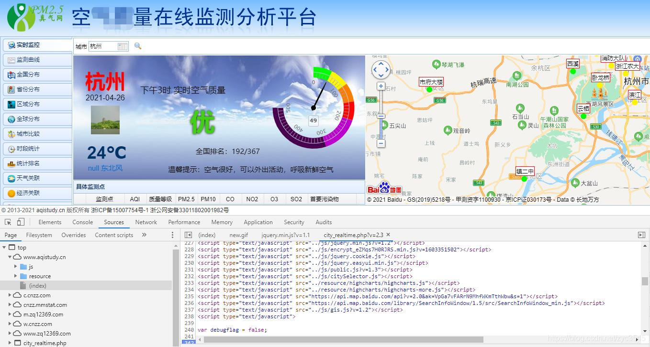Switch to the Application DevTools tab

pos(258,222)
